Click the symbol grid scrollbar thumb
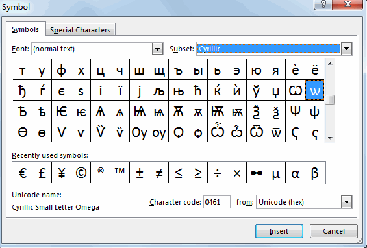Image resolution: width=367 pixels, height=248 pixels. coord(330,100)
